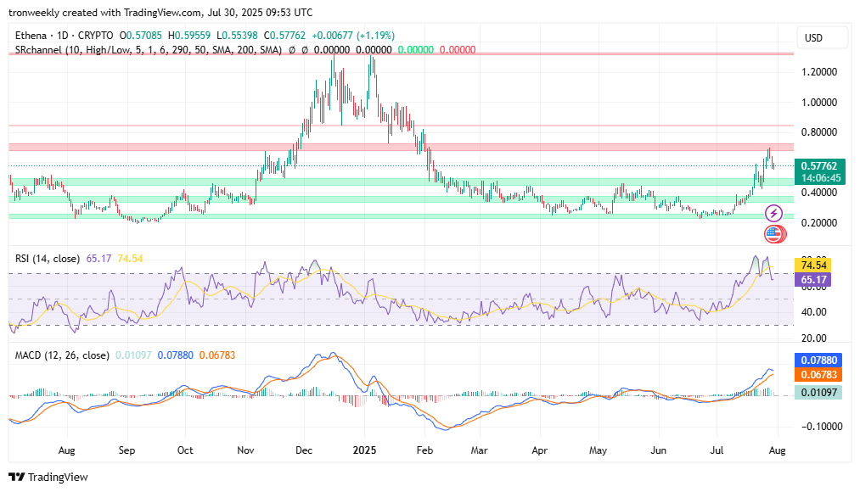Select the Ethena · 1D · CRYPTO symbol title

point(64,36)
